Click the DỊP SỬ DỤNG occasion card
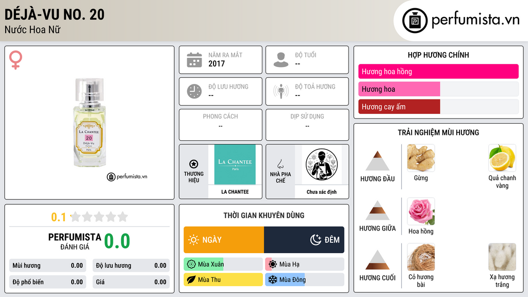The width and height of the screenshot is (528, 297). coord(307,125)
